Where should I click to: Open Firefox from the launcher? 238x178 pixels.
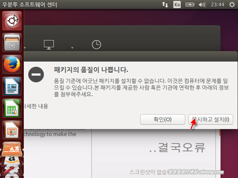[x=12, y=65]
